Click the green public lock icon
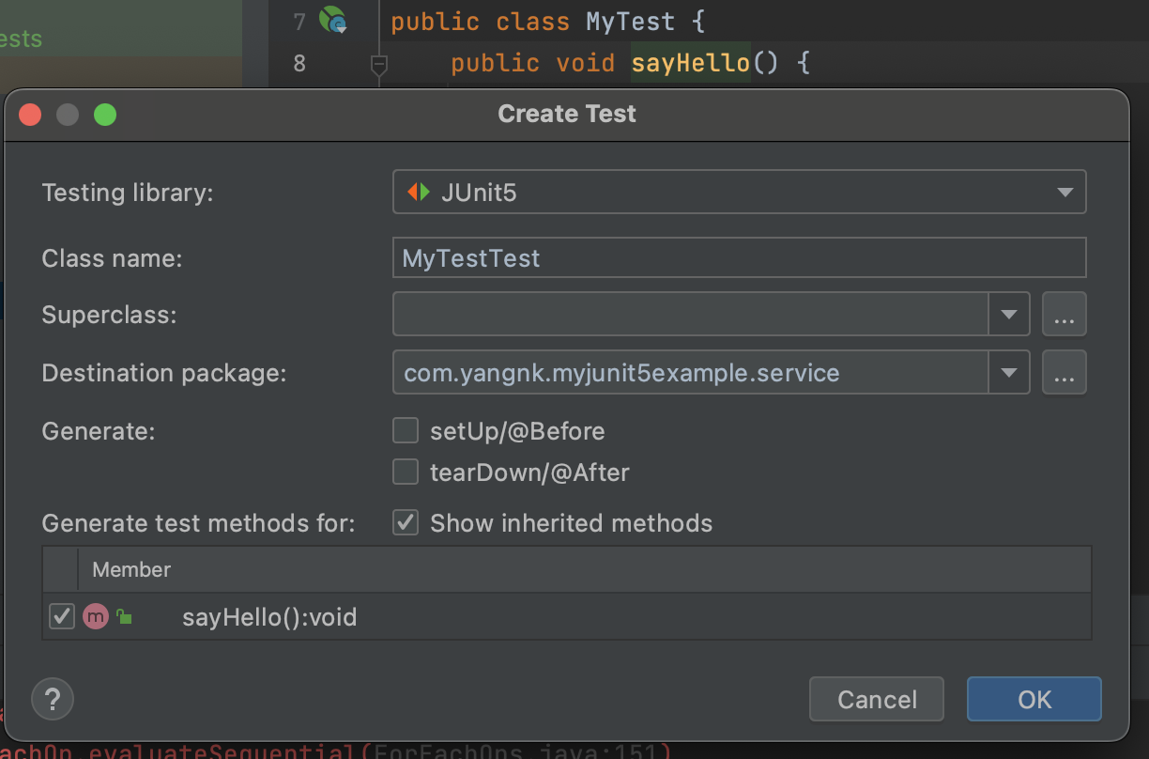This screenshot has width=1149, height=759. coord(123,617)
